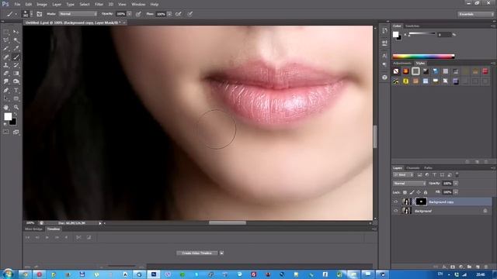This screenshot has height=279, width=497.
Task: Click the toolbox background color swatch
Action: (13, 122)
